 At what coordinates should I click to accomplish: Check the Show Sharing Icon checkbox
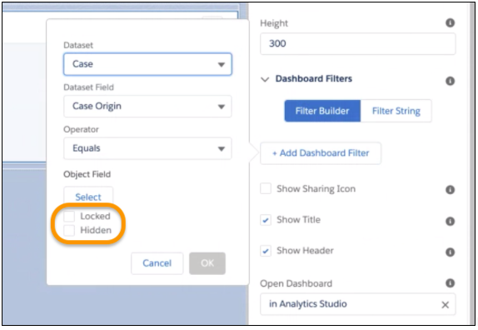click(x=266, y=189)
